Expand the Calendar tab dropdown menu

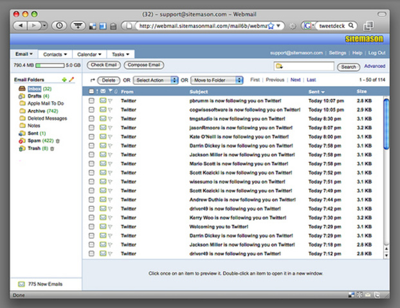(x=100, y=55)
